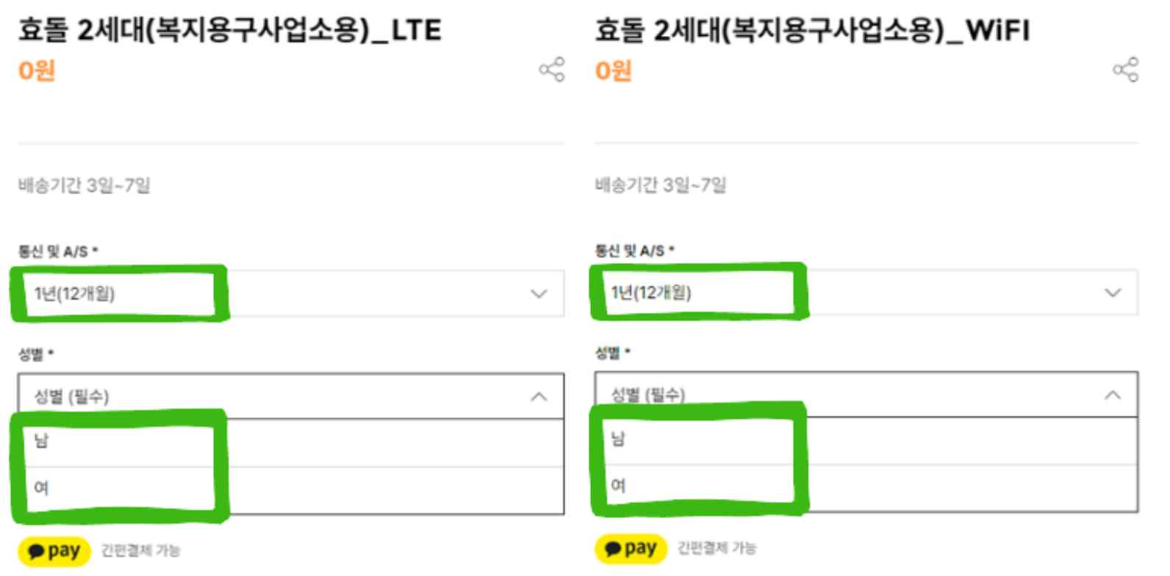Screen dimensions: 1170x576
Task: Click the Kakao Pay badge under LTE product
Action: tap(54, 551)
